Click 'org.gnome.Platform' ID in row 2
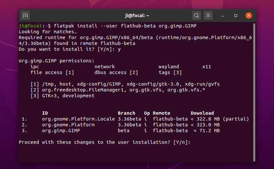The height and width of the screenshot is (169, 274). pyautogui.click(x=68, y=125)
